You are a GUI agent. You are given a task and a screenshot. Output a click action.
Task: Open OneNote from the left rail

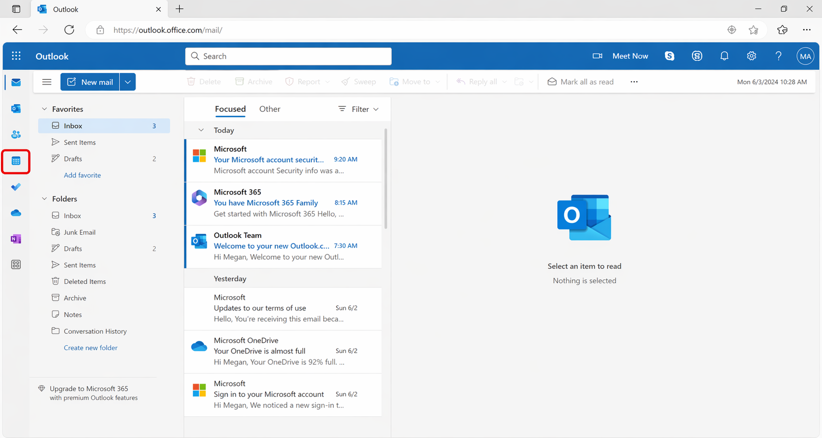(x=16, y=239)
